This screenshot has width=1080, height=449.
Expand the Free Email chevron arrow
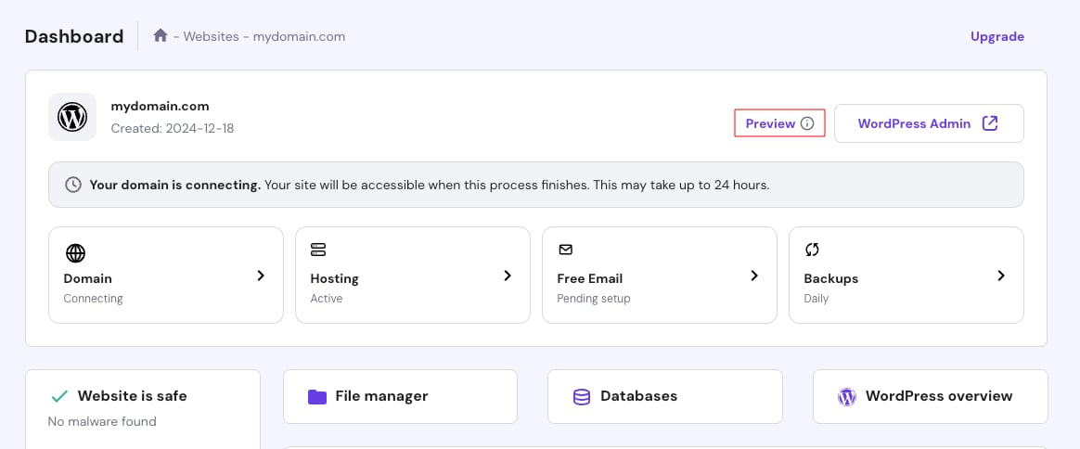(x=754, y=276)
